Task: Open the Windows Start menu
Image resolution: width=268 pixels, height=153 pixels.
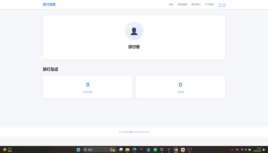Action: pyautogui.click(x=78, y=150)
